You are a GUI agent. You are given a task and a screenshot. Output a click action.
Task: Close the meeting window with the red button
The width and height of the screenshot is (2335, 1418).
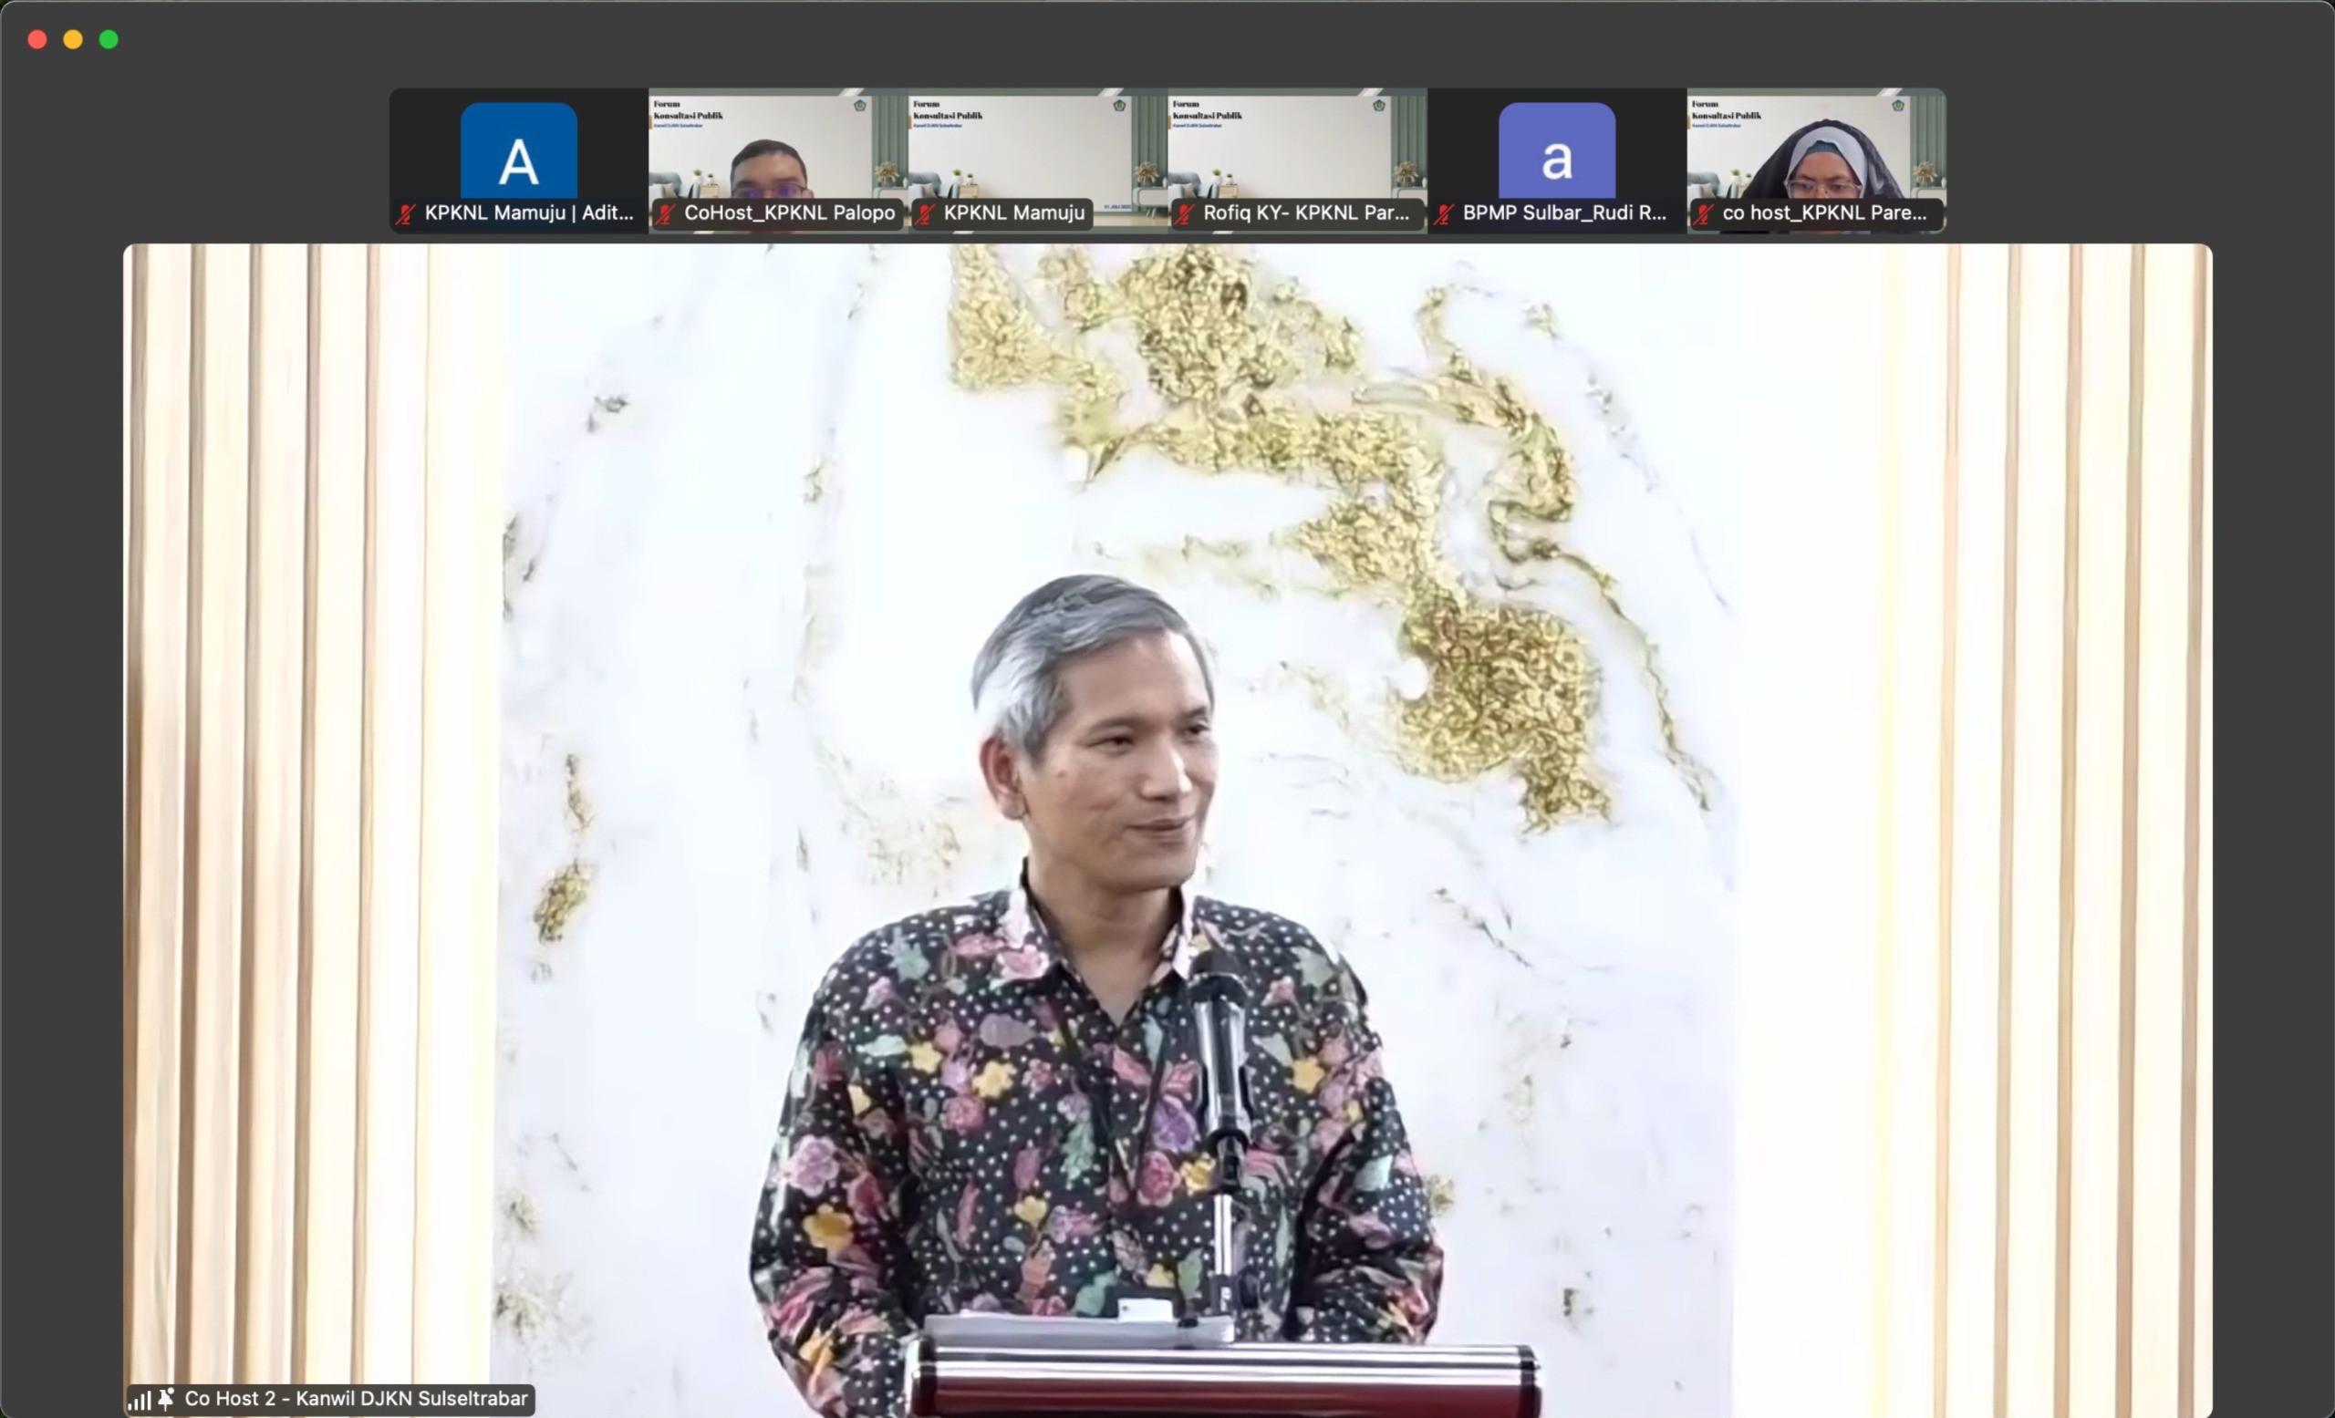point(38,39)
